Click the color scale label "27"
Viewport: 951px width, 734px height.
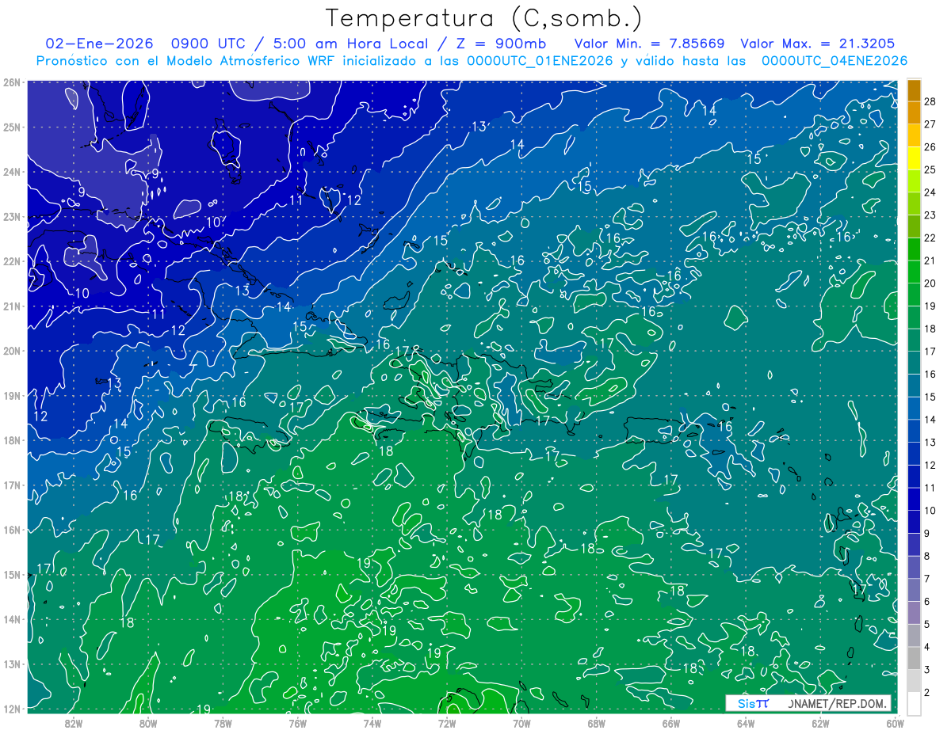pos(930,124)
